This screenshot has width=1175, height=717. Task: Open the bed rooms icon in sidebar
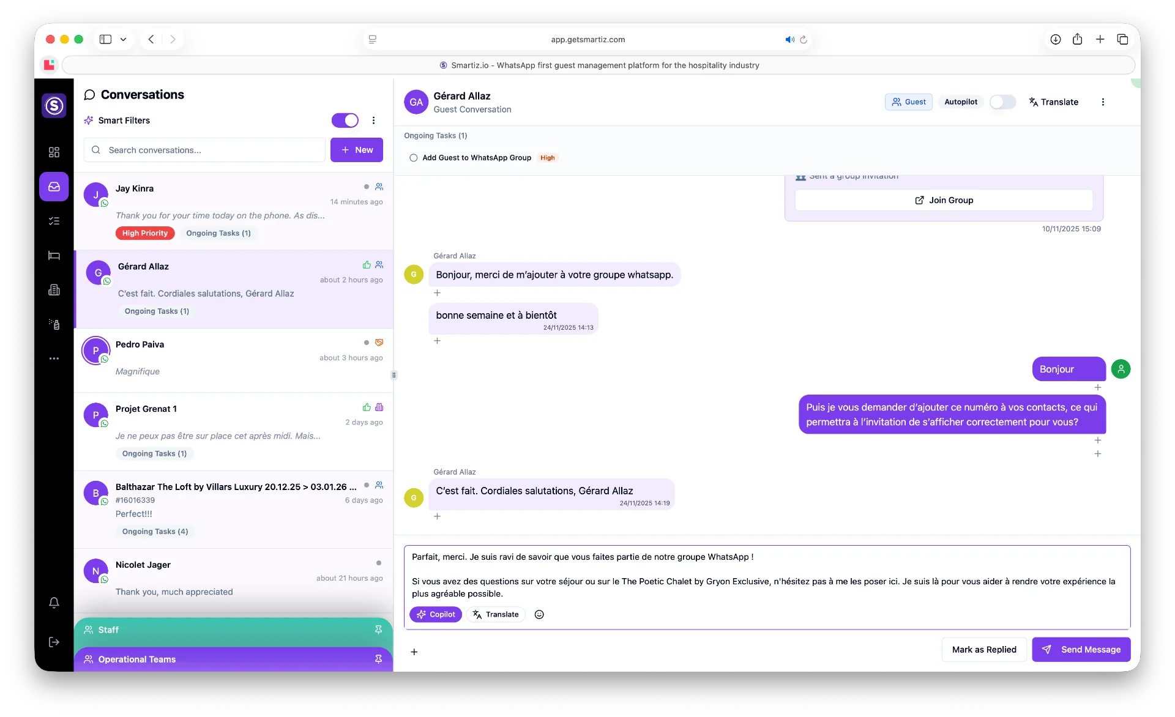54,256
